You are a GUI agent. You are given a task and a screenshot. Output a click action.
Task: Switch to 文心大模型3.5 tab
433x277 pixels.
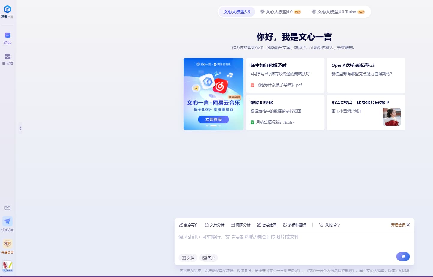(x=237, y=12)
